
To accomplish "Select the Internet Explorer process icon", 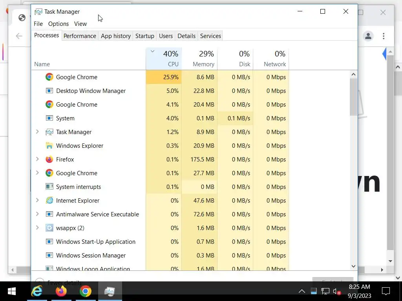I will (49, 200).
